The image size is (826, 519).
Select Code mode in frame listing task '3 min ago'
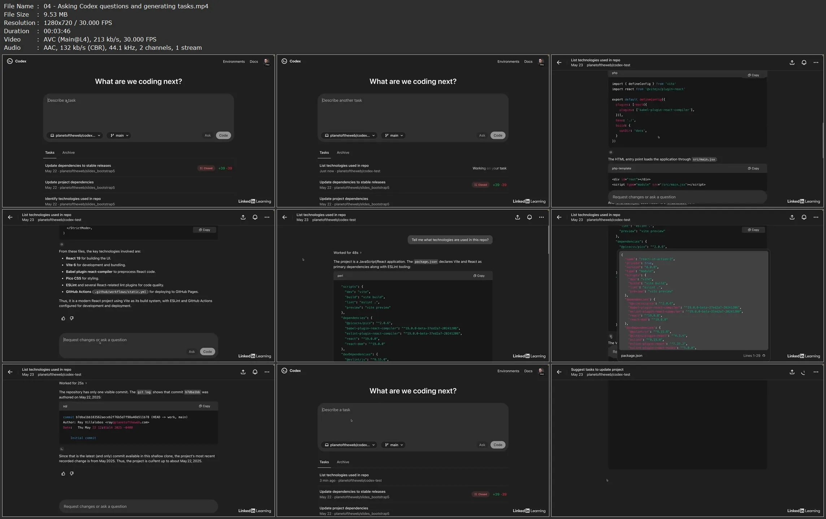[x=498, y=445]
